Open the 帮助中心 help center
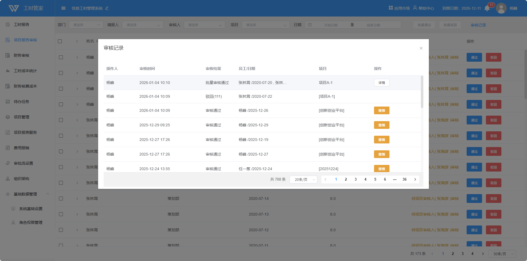 coord(423,8)
